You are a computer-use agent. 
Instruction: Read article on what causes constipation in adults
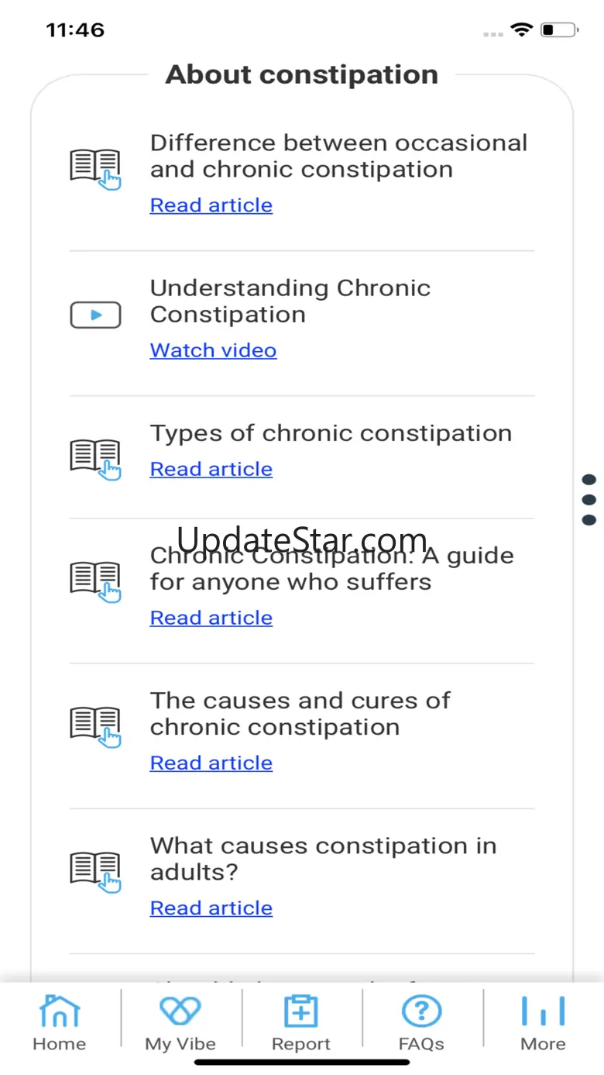211,908
